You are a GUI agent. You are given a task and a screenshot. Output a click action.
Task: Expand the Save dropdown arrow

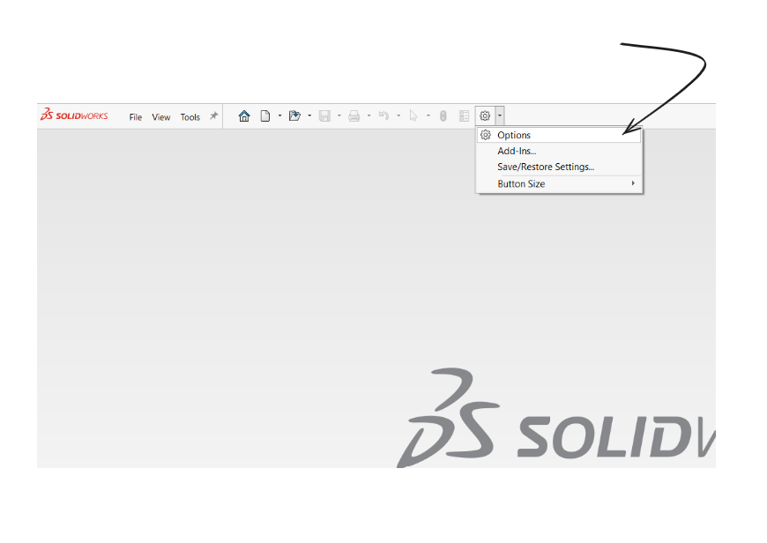[339, 116]
